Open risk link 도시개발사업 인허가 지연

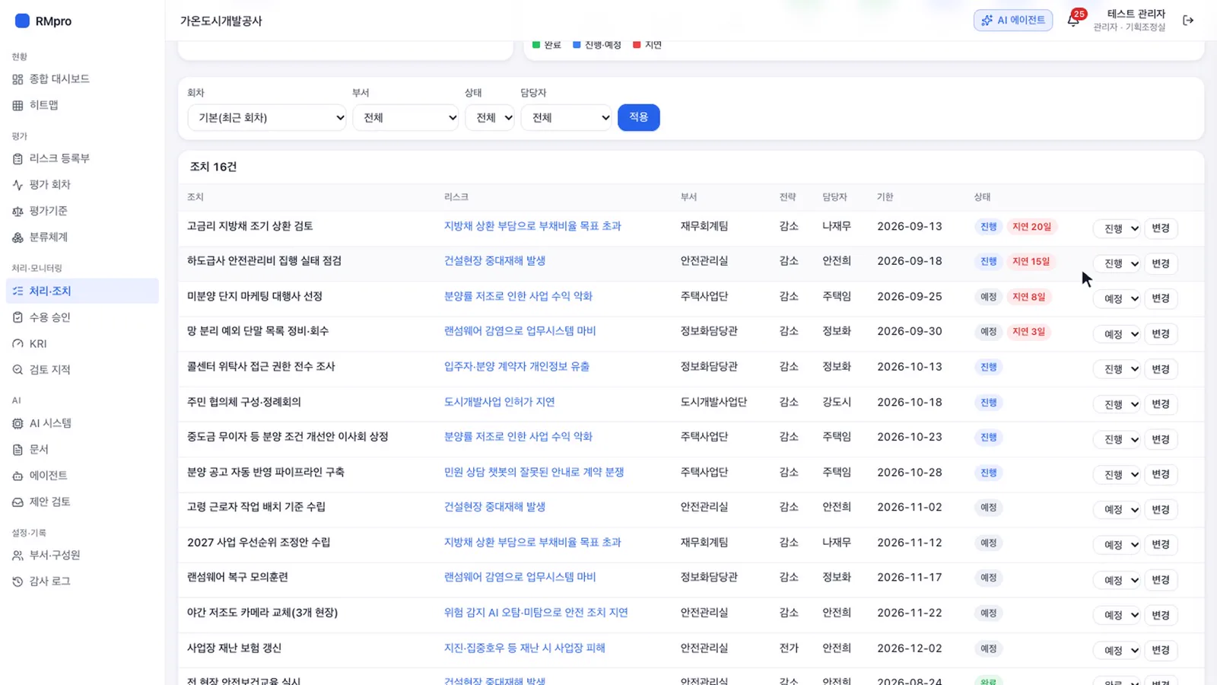499,402
